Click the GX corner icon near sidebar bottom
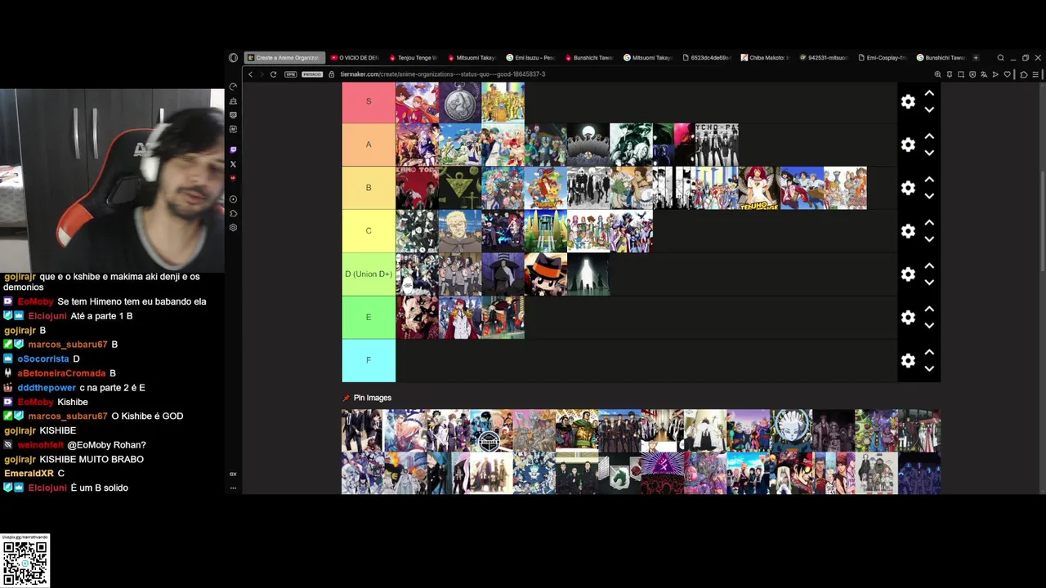This screenshot has width=1046, height=588. (233, 474)
